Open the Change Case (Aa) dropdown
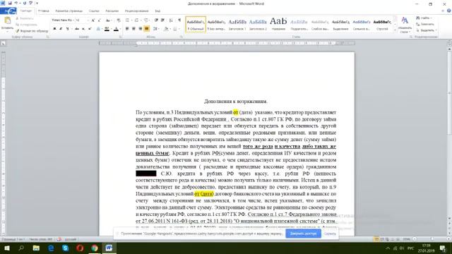452x254 pixels. coord(108,20)
